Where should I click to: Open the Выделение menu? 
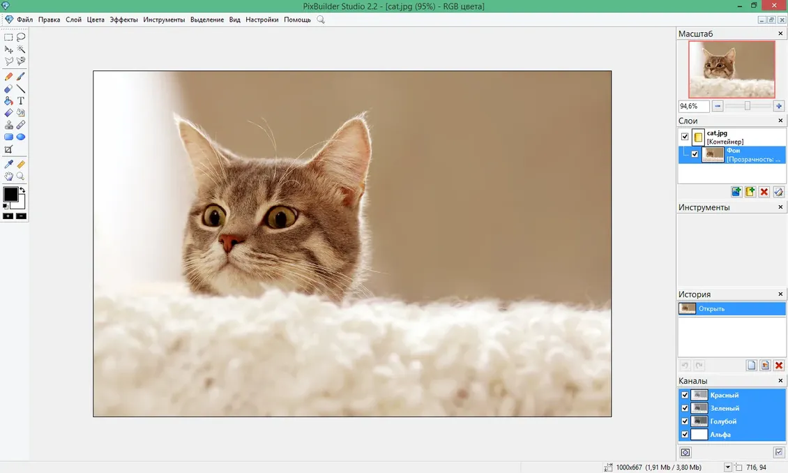pos(207,20)
